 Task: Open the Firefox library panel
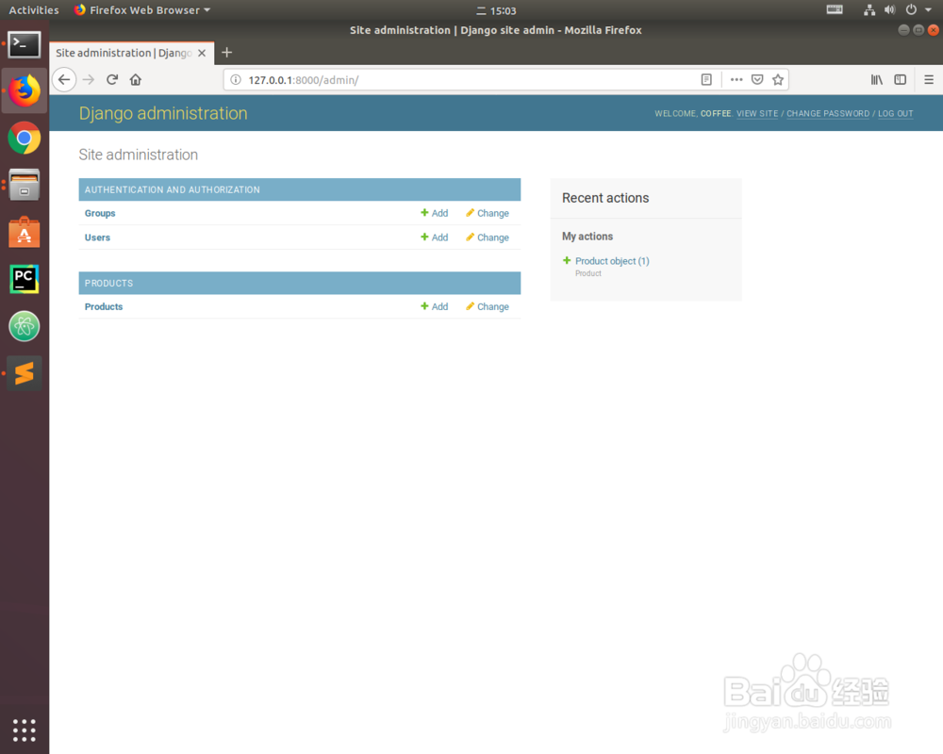[x=877, y=79]
